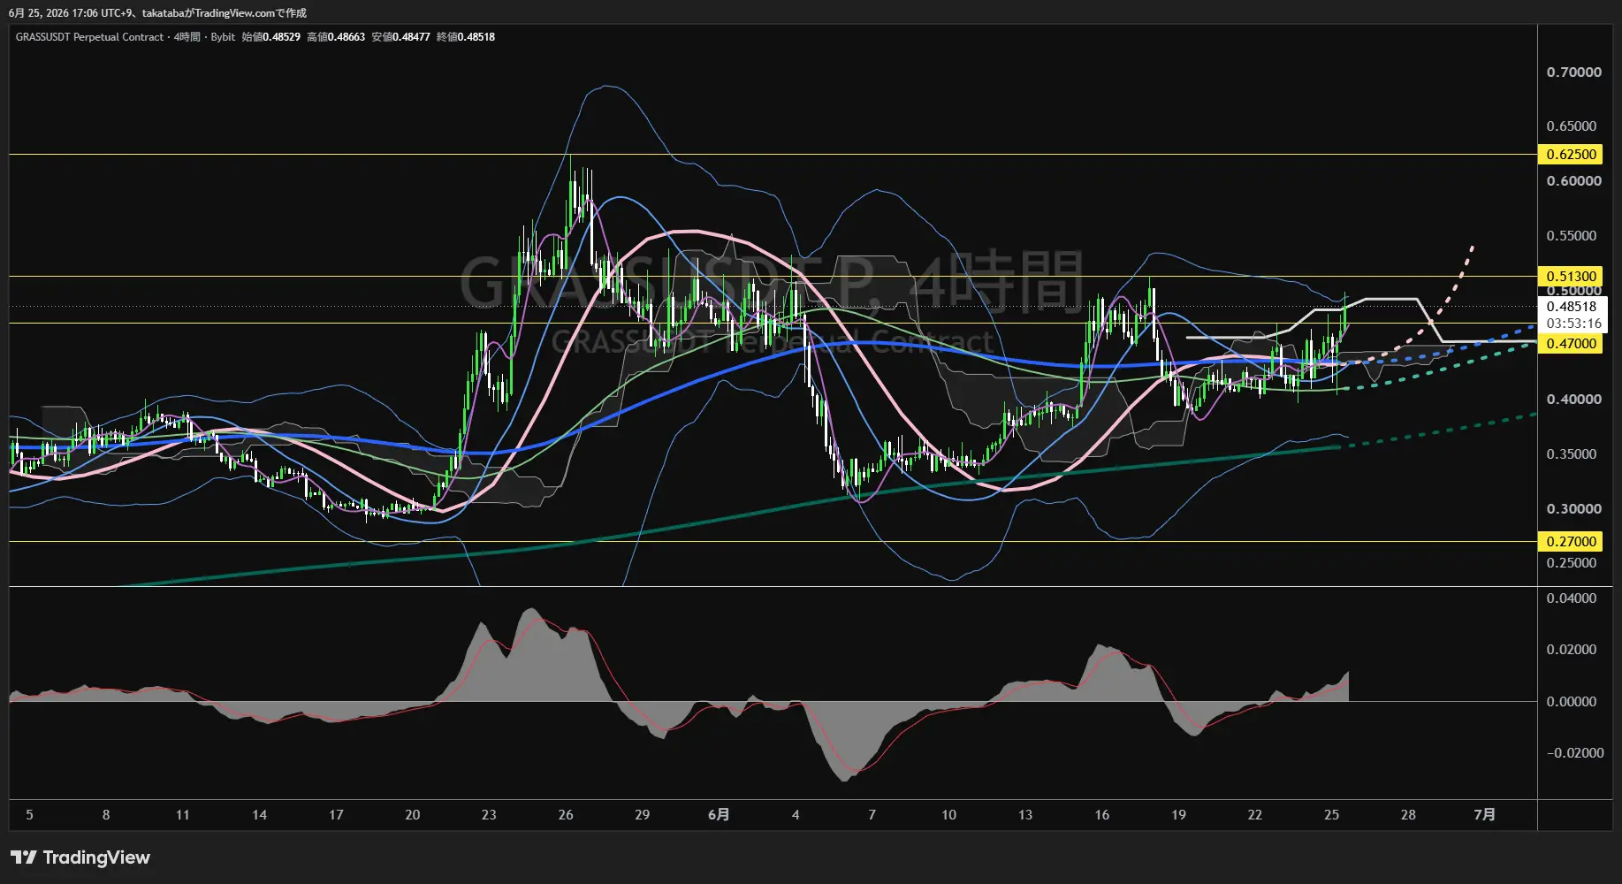1622x884 pixels.
Task: Click date label 20 on time axis
Action: pyautogui.click(x=413, y=815)
